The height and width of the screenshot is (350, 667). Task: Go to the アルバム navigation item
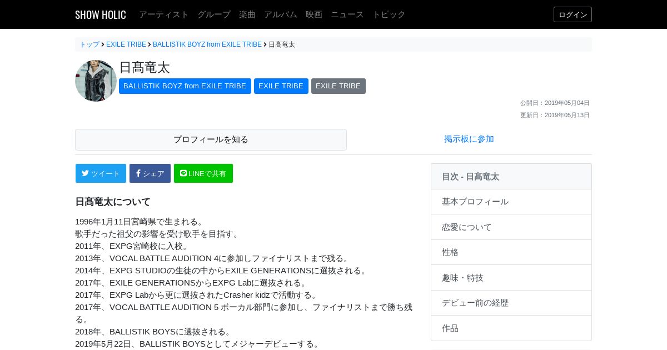tap(281, 14)
